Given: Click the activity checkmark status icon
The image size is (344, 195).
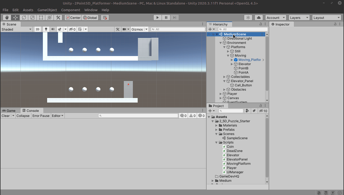Looking at the screenshot, I should pos(340,193).
